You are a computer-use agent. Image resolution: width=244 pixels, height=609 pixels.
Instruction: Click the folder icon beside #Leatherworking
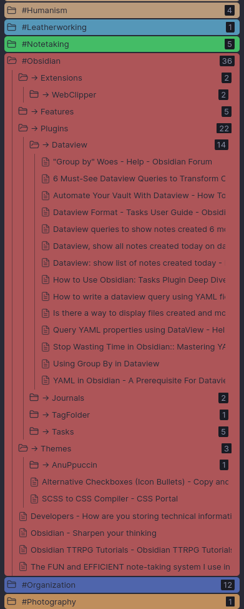12,27
